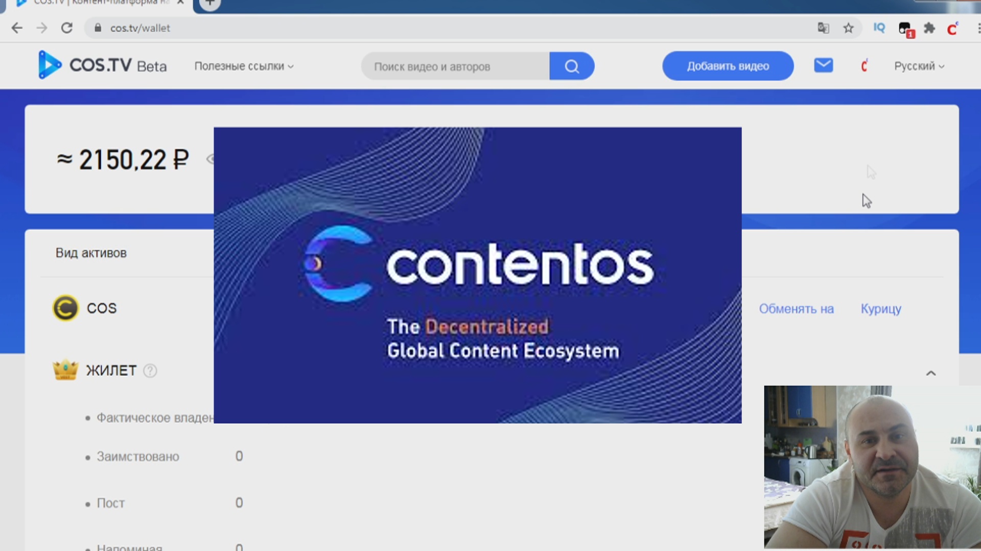Click the ЖИЛЕТ crown icon

(x=65, y=370)
